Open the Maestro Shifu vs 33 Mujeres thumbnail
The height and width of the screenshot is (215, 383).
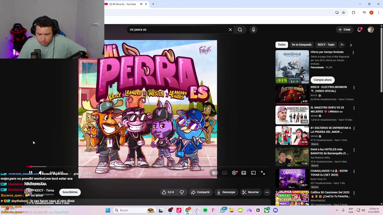(x=292, y=115)
